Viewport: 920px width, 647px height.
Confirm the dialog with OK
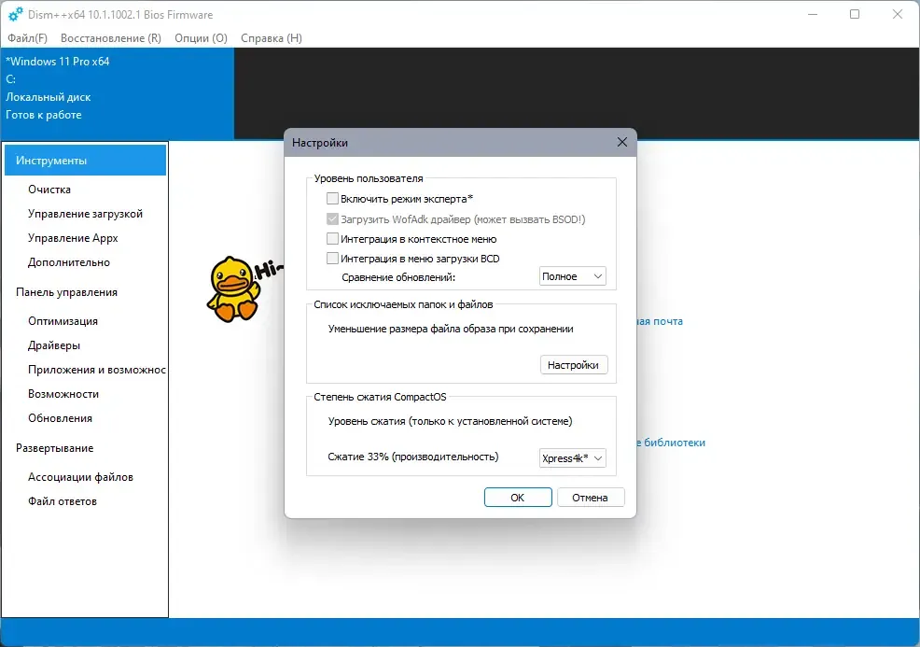coord(518,498)
